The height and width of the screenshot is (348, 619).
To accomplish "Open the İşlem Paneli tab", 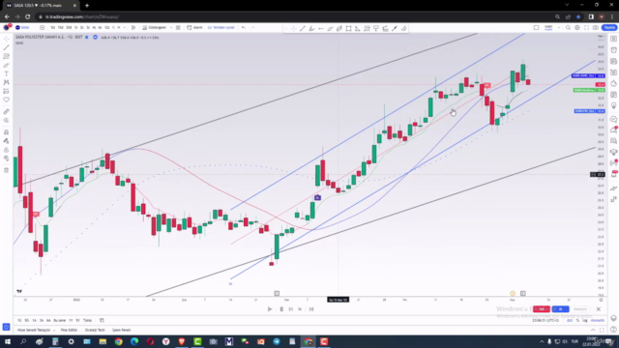I will click(121, 330).
